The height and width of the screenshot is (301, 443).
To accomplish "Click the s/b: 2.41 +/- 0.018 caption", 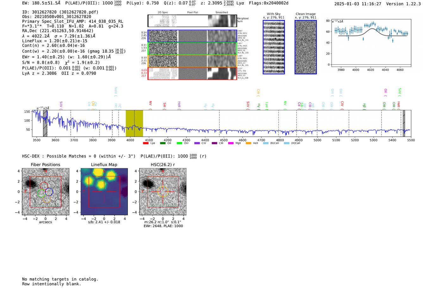I will click(x=104, y=222).
